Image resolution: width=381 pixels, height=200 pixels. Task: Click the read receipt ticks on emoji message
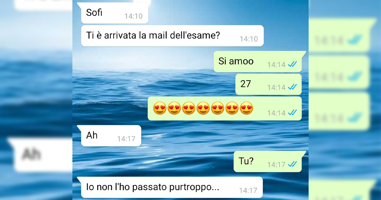(x=292, y=112)
